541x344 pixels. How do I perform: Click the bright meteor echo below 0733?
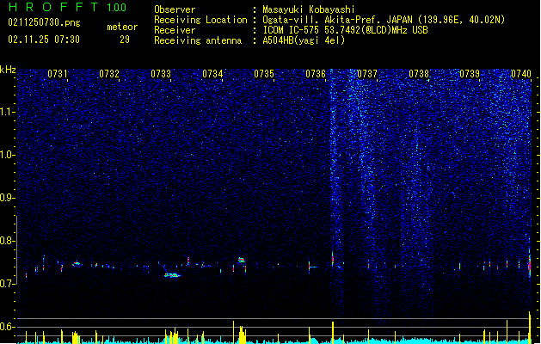coord(172,275)
